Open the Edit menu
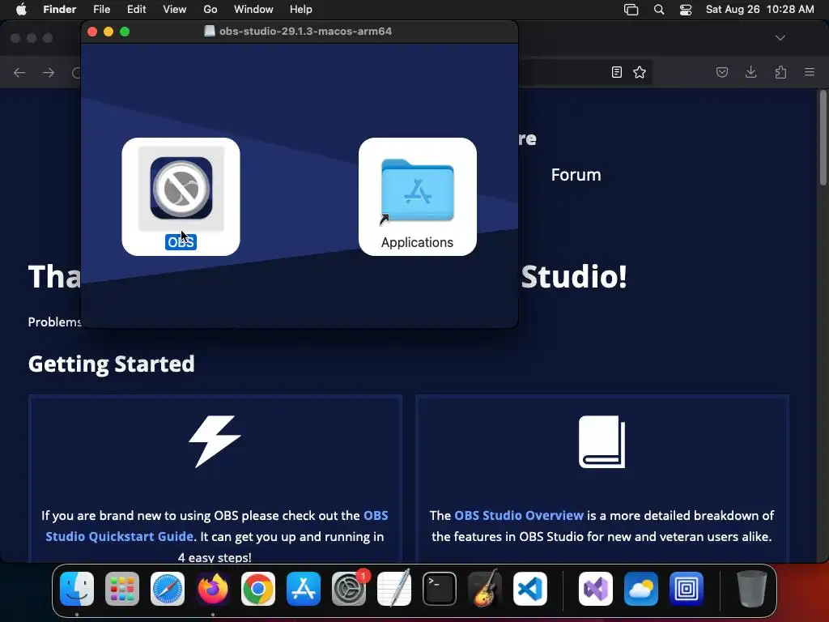 (136, 10)
